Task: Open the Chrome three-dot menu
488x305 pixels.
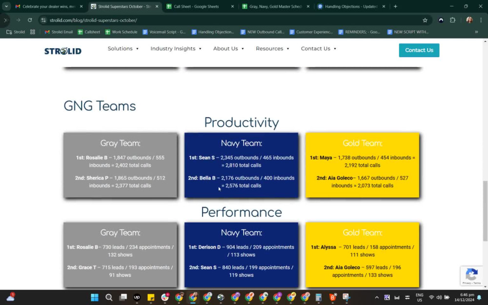Action: click(481, 20)
